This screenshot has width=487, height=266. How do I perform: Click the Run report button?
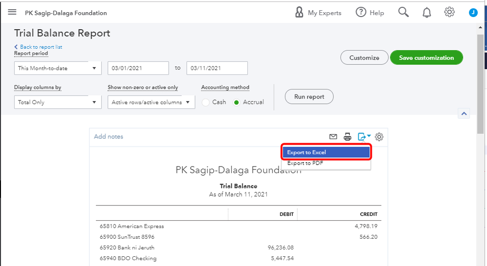309,96
